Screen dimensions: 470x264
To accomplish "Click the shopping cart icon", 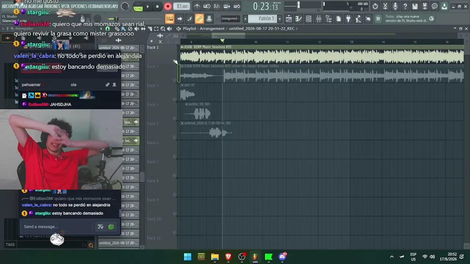I will 378,19.
